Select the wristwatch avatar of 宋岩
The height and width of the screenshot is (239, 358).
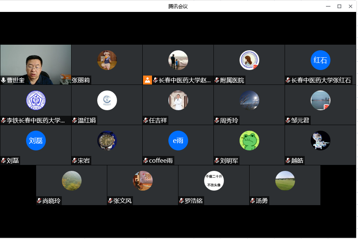point(107,140)
